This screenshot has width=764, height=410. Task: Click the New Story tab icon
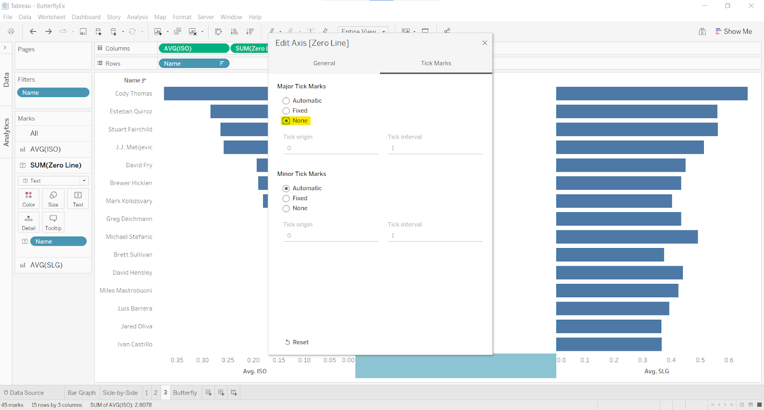point(234,392)
